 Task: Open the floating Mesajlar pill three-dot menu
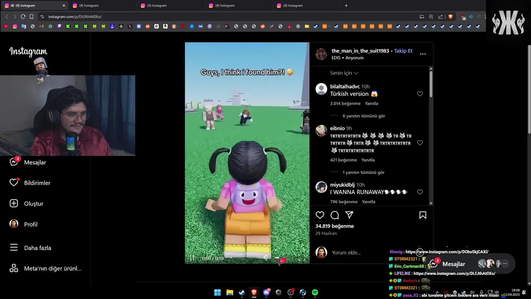click(x=505, y=263)
